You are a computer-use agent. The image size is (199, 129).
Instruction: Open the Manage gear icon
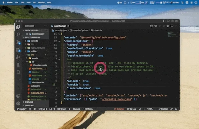[18, 103]
